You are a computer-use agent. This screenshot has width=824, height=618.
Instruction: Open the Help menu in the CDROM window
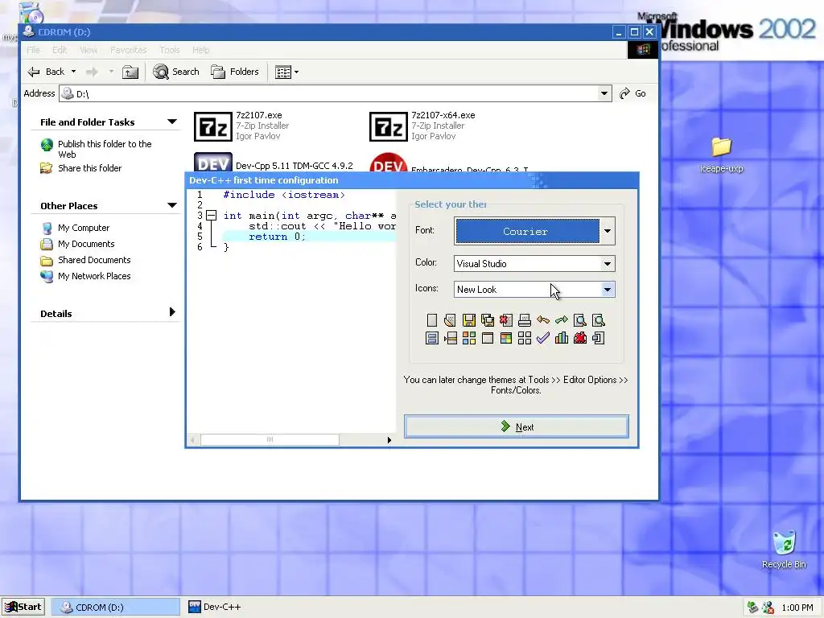point(200,50)
